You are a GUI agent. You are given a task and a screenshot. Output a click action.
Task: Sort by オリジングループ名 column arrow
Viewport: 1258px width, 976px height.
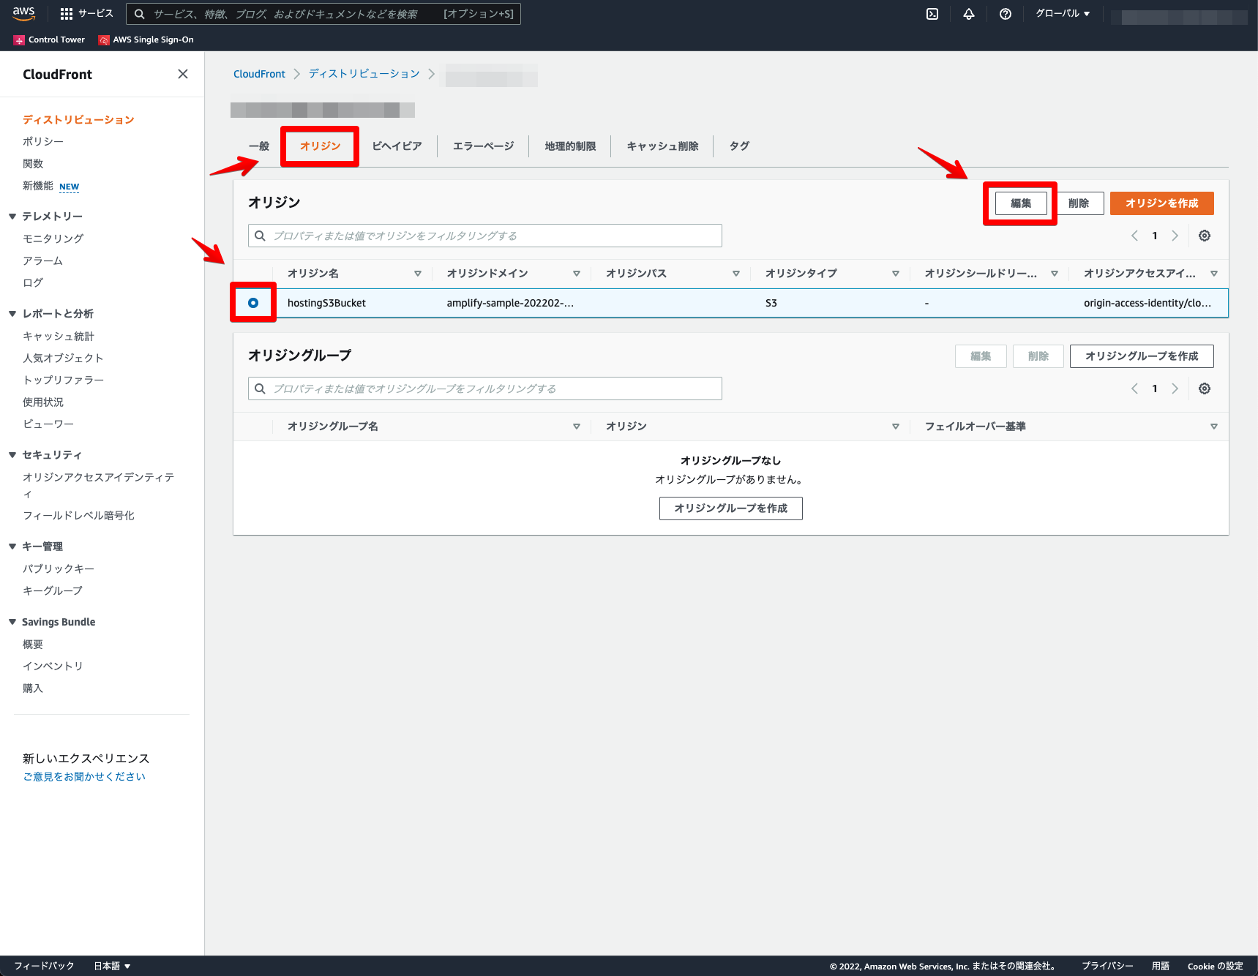pos(577,427)
